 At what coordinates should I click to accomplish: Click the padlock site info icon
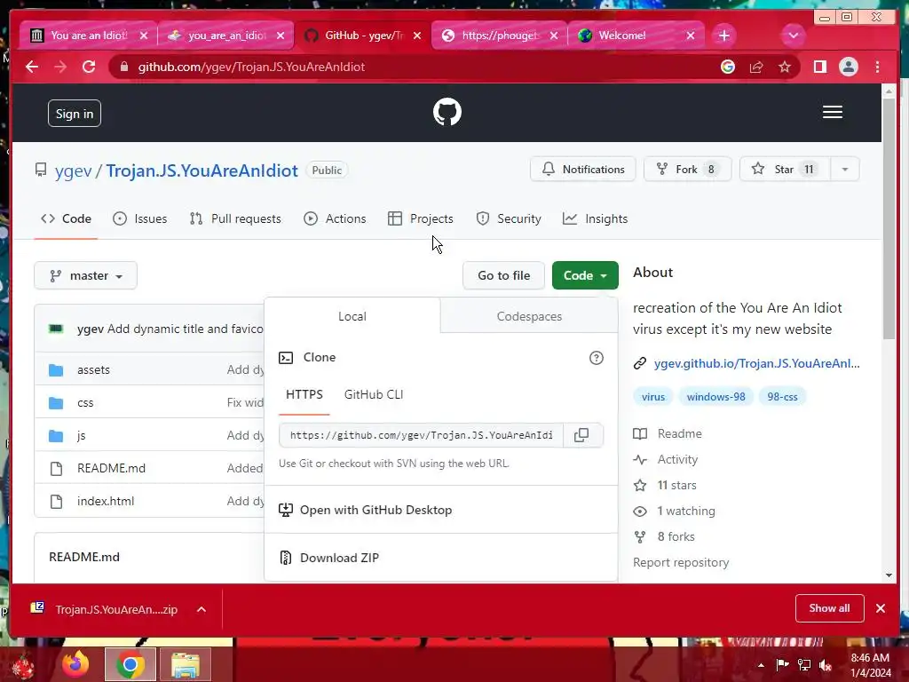point(123,67)
